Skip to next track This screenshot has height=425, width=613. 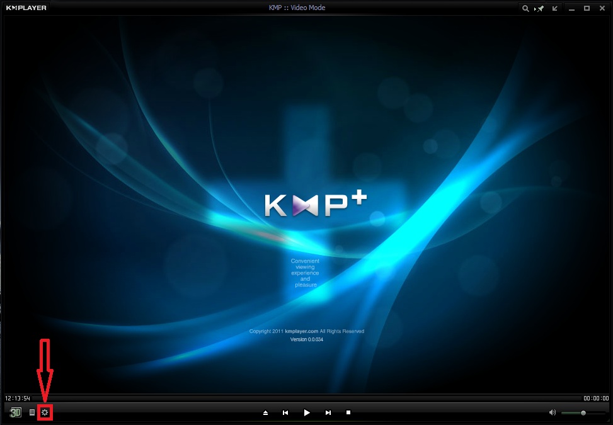click(x=328, y=412)
